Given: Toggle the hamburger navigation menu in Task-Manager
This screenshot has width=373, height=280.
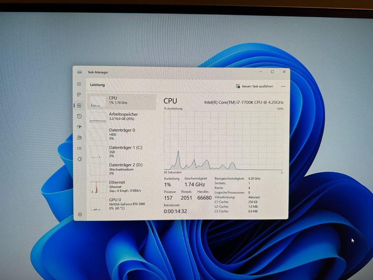Looking at the screenshot, I should pos(79,84).
